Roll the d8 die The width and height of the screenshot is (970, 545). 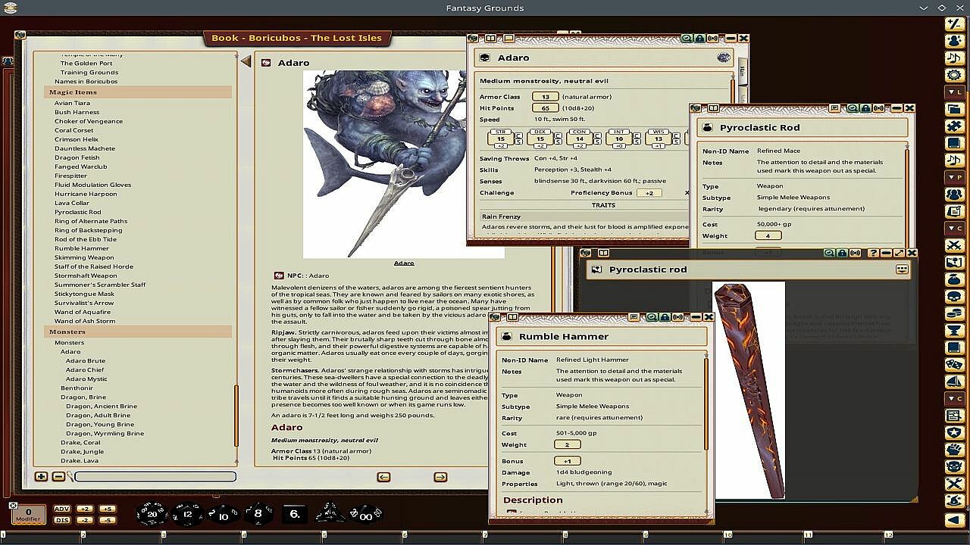pyautogui.click(x=258, y=514)
